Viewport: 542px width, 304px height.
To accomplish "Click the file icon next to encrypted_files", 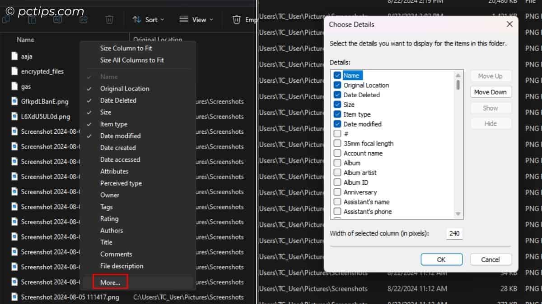I will tap(15, 71).
